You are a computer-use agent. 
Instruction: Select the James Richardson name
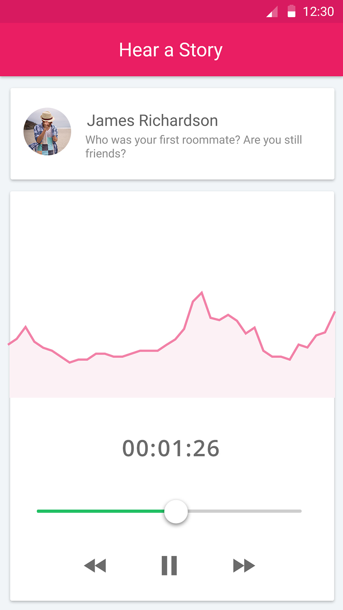click(x=152, y=120)
